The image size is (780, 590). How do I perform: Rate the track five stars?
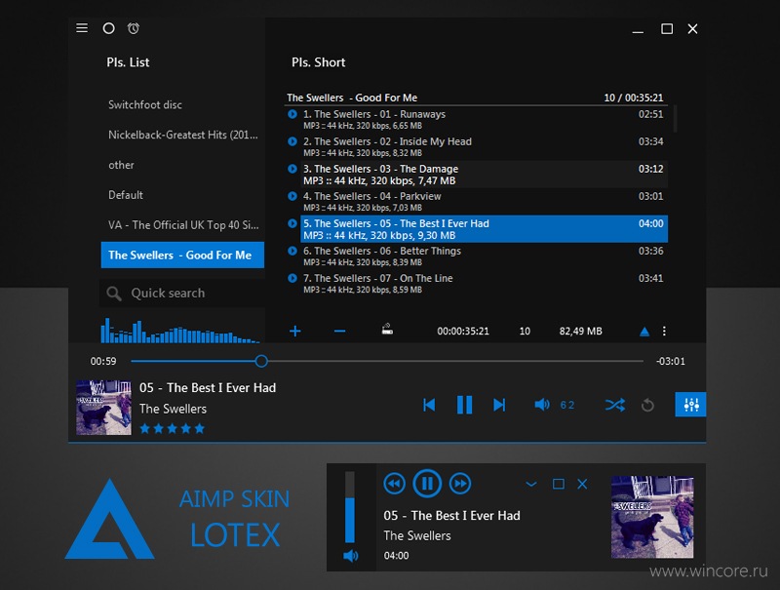(x=200, y=428)
